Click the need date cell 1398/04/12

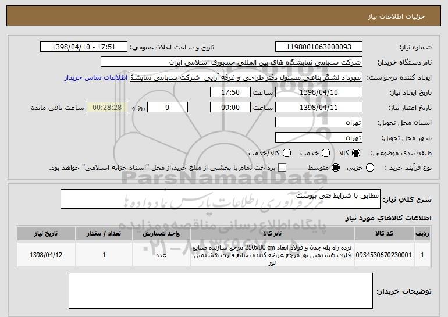46,255
